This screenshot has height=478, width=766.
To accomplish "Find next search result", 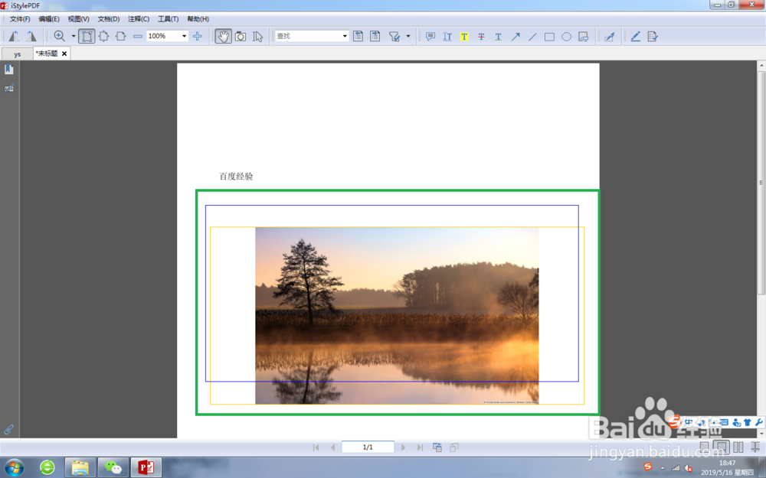I will 375,36.
